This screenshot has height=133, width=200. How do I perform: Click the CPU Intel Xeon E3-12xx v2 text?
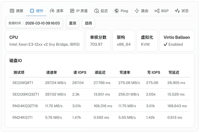[x=45, y=44]
